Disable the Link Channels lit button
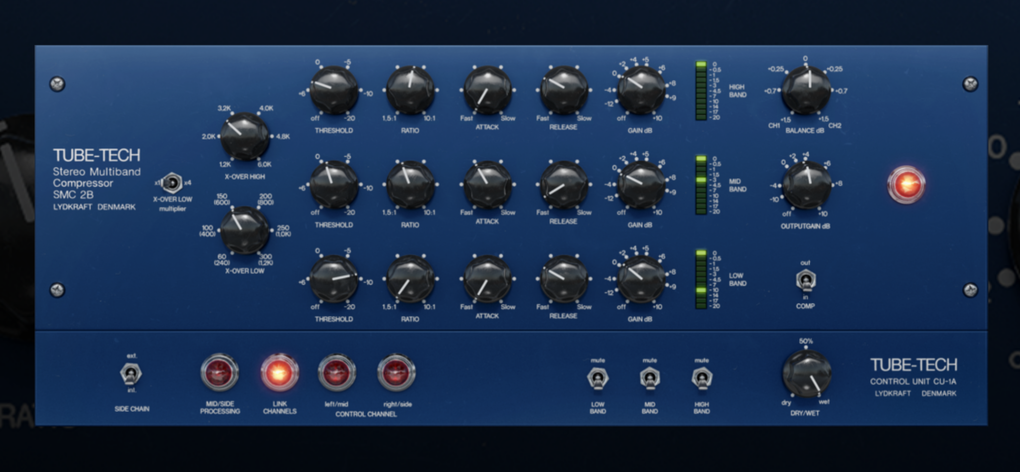The width and height of the screenshot is (1020, 472). (279, 373)
